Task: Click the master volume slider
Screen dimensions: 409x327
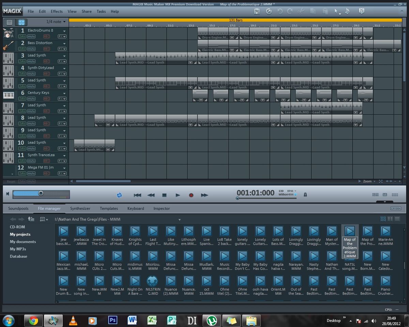Action: pyautogui.click(x=41, y=194)
